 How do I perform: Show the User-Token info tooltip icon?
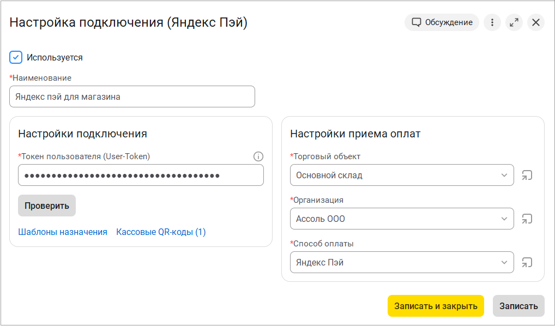[x=258, y=156]
